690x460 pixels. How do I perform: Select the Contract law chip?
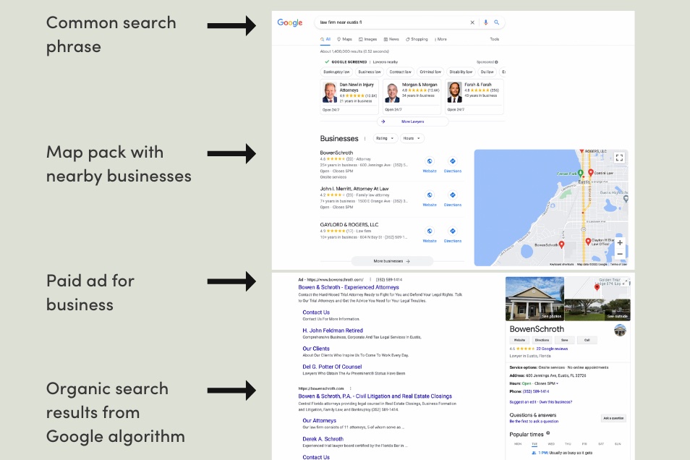click(400, 72)
